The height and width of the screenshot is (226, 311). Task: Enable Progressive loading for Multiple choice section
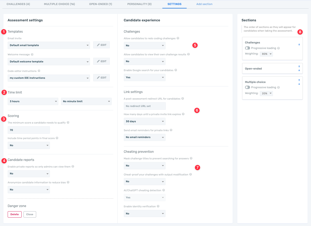click(247, 87)
